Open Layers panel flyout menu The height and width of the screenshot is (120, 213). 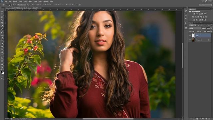(x=212, y=23)
